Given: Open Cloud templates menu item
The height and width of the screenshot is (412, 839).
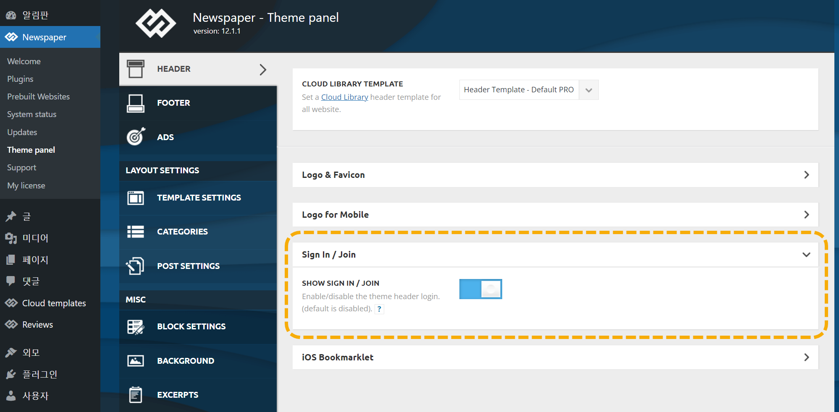Looking at the screenshot, I should (x=50, y=303).
